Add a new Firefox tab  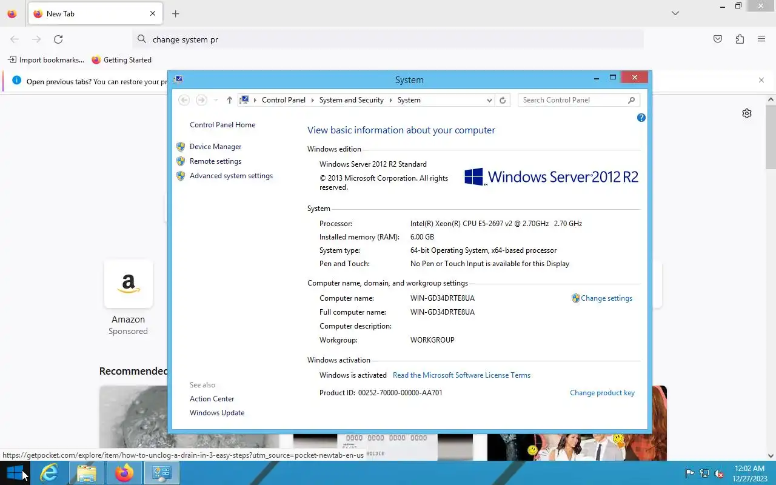pyautogui.click(x=175, y=13)
